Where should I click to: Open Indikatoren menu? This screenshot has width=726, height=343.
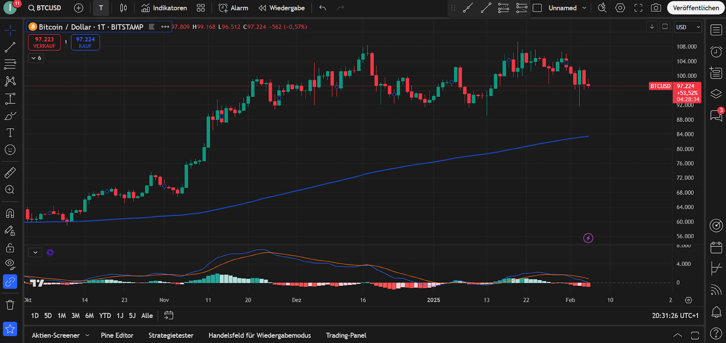164,8
